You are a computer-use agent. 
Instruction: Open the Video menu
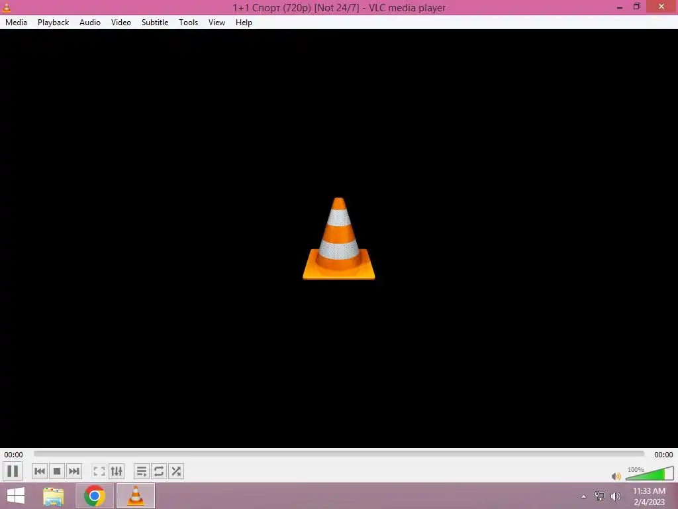(121, 23)
